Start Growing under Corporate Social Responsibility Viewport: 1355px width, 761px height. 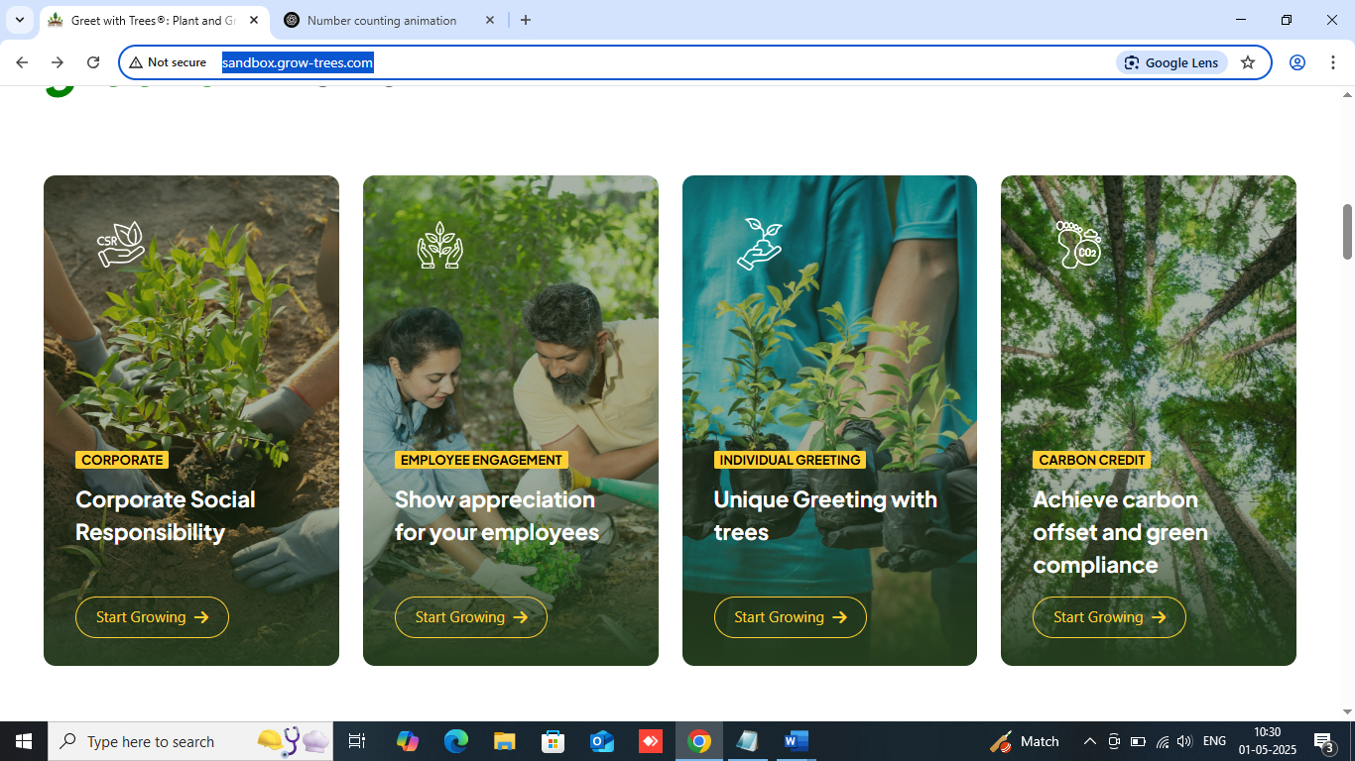pyautogui.click(x=152, y=617)
